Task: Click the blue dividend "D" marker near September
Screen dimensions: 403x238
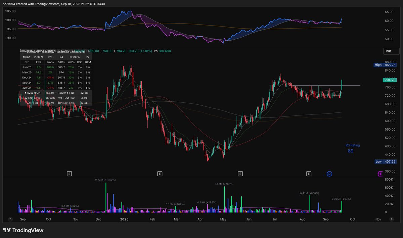Action: coord(329,174)
